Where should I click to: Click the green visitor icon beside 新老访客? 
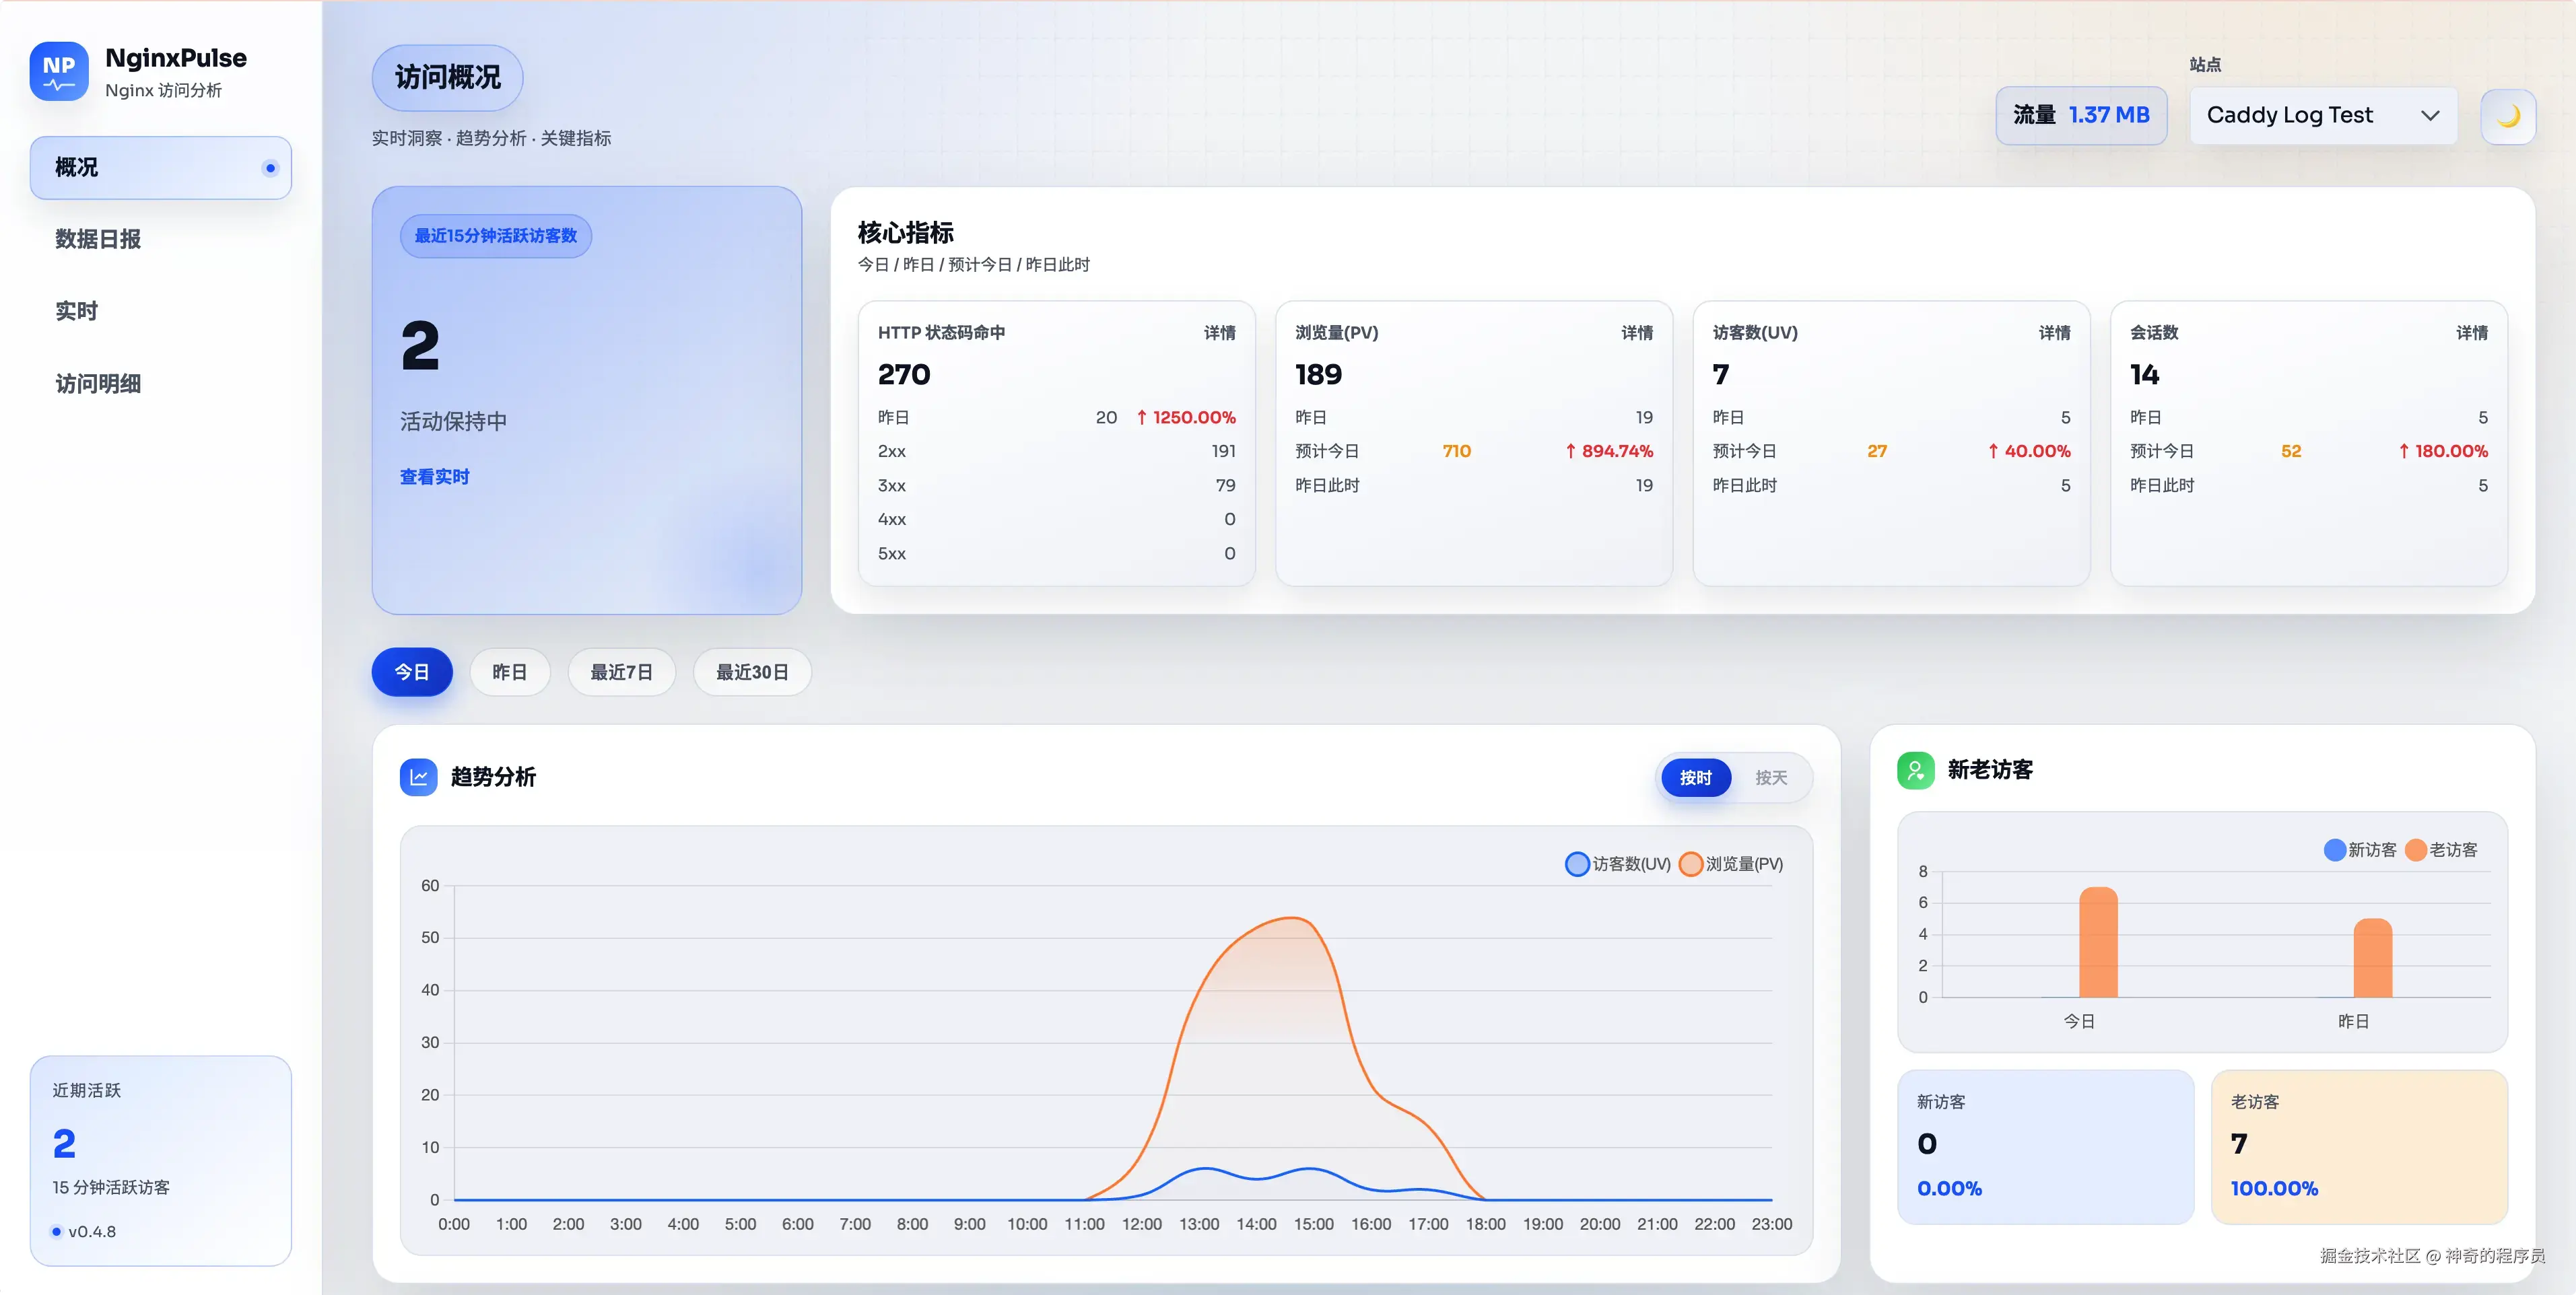[x=1915, y=770]
